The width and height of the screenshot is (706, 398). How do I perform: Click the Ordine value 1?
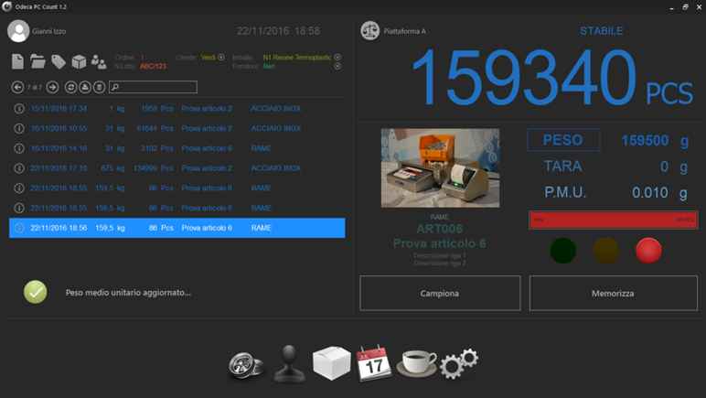point(143,57)
